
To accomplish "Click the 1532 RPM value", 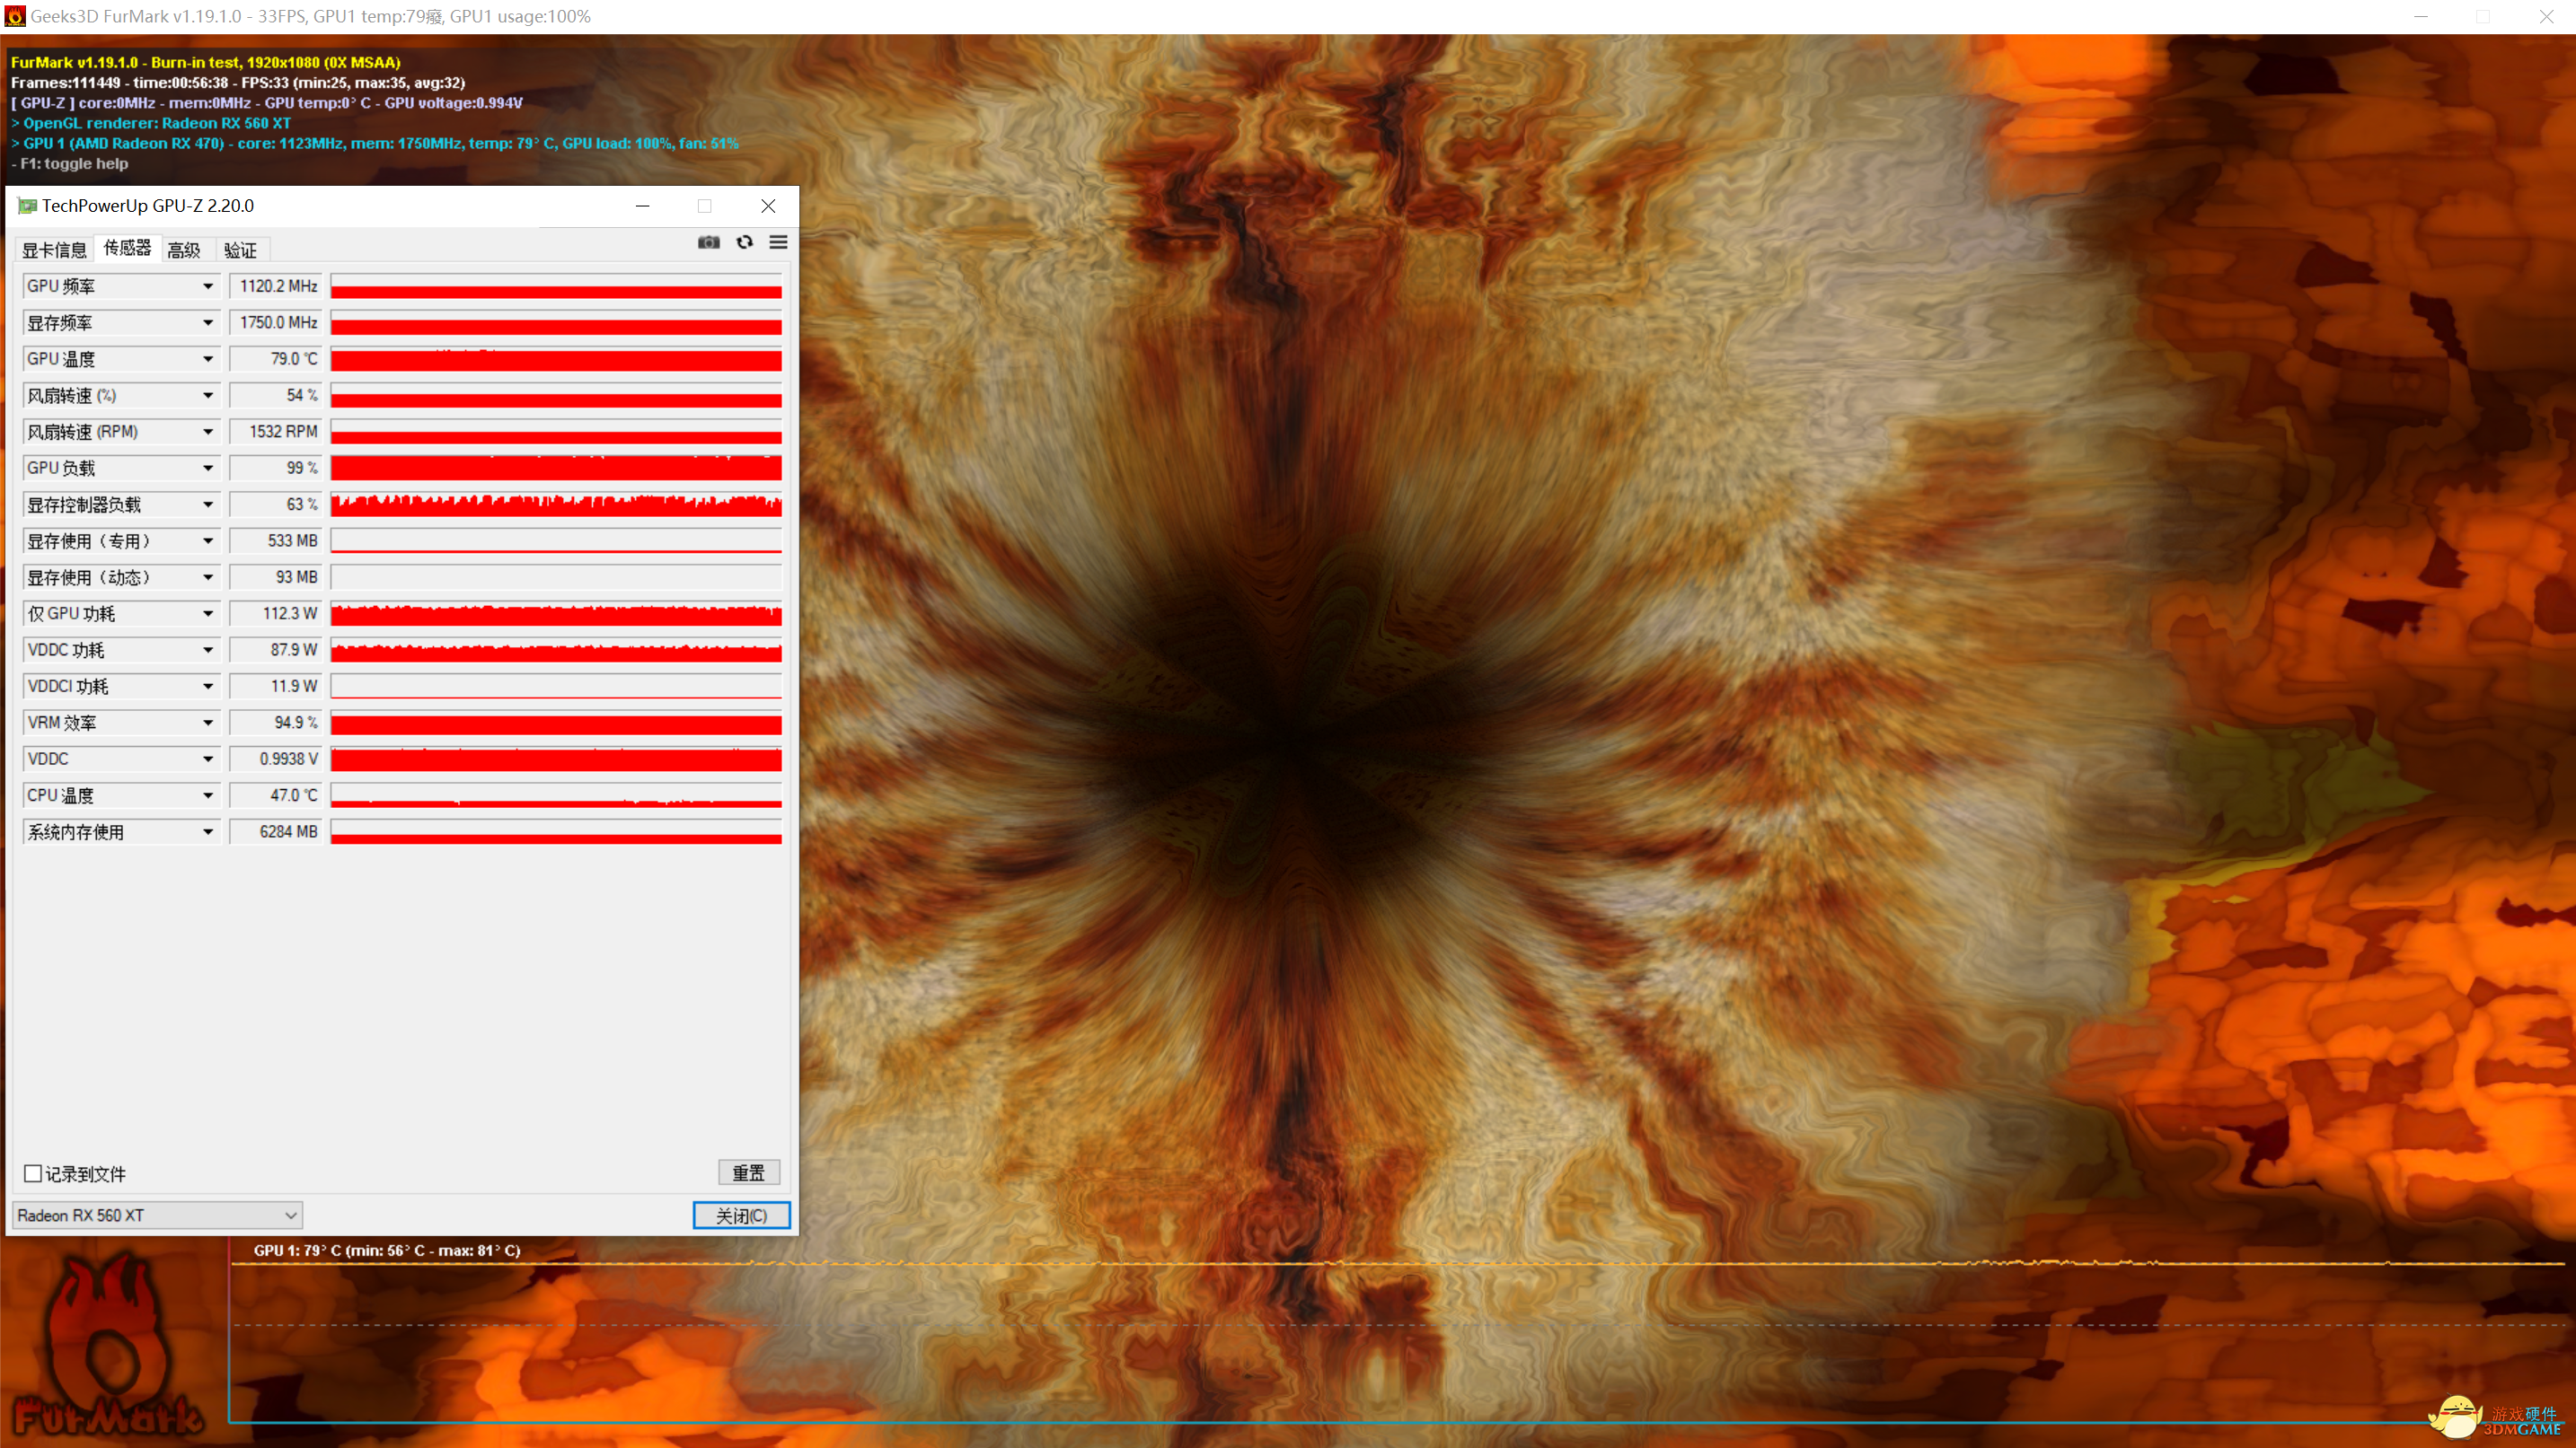I will [276, 432].
